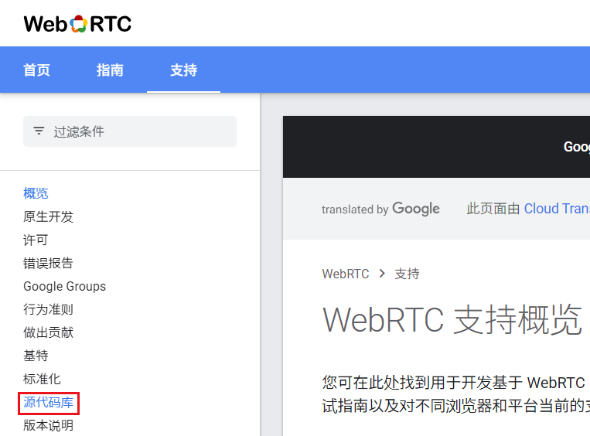The height and width of the screenshot is (436, 590).
Task: Click the WebRTC 支持概览 heading
Action: click(452, 319)
